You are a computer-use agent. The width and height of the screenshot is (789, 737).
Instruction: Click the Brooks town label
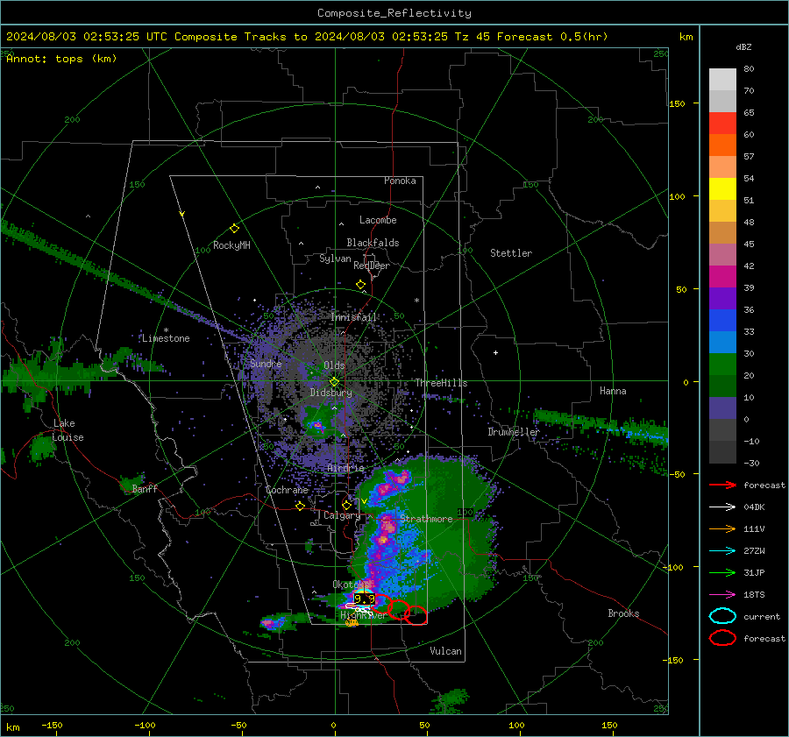coord(623,613)
